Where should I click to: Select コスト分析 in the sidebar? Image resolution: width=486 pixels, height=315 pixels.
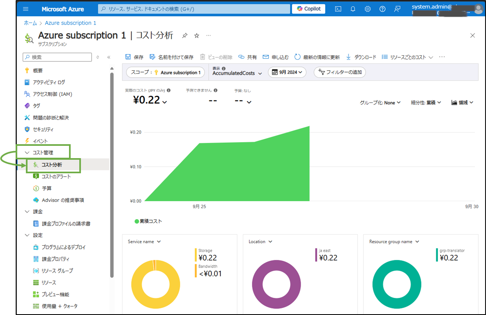tap(52, 165)
